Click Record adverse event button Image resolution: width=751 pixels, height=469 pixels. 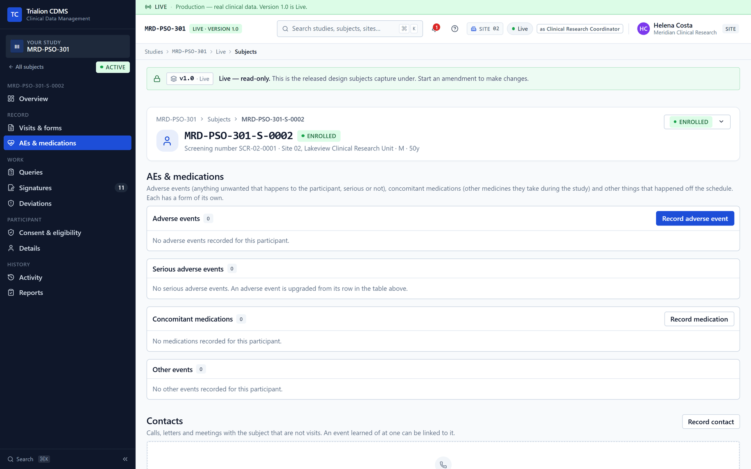click(x=695, y=218)
